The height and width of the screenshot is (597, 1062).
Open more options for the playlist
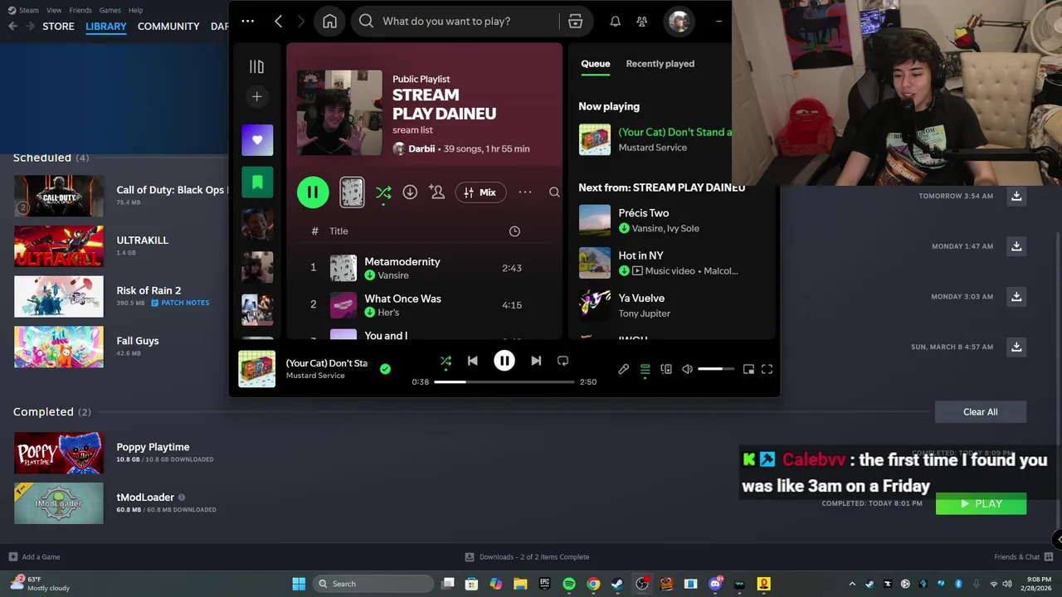tap(525, 192)
